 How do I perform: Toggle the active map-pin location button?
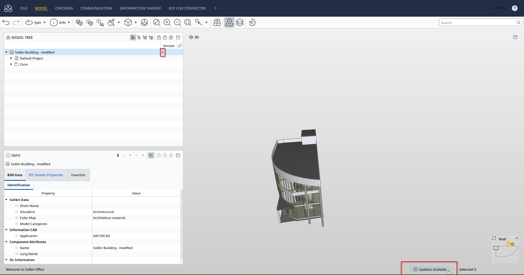tap(229, 22)
